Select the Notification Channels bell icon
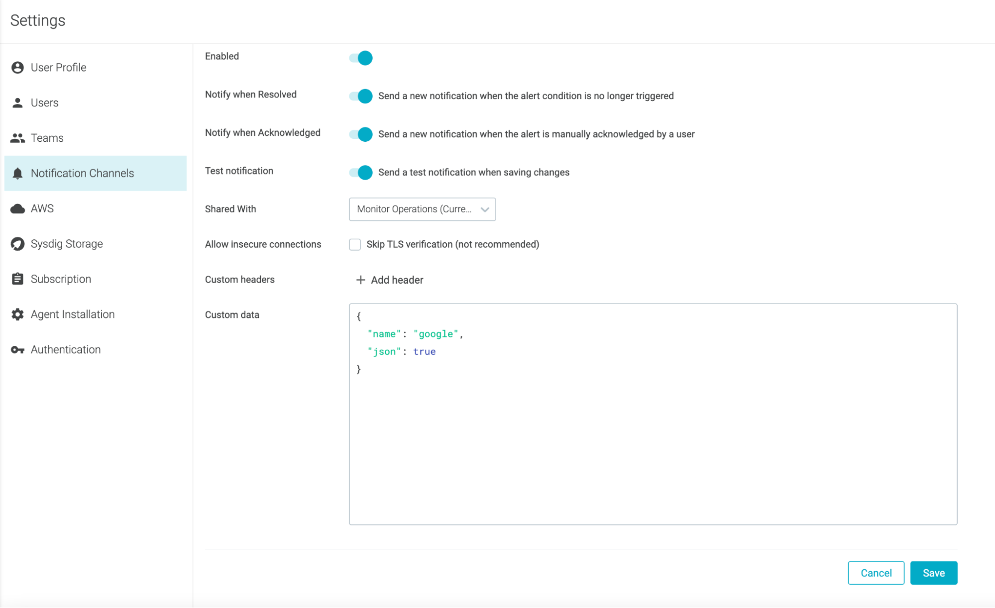The height and width of the screenshot is (608, 995). (x=18, y=173)
